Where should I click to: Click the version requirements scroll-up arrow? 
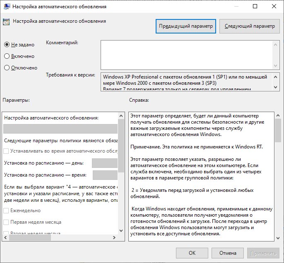point(275,77)
